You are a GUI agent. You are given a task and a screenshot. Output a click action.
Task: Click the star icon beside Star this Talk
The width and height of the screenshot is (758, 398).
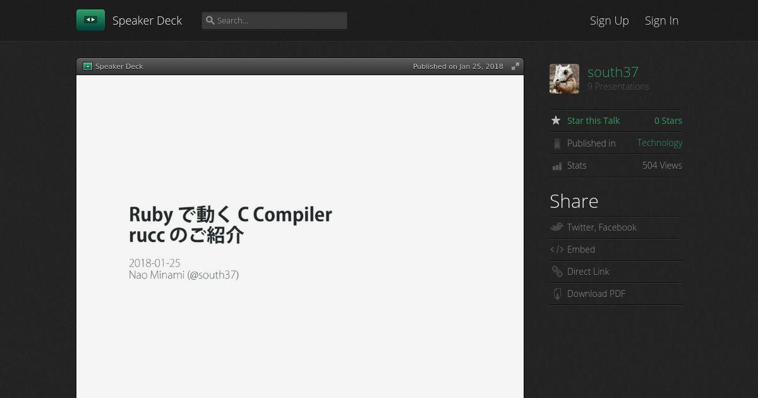(556, 120)
